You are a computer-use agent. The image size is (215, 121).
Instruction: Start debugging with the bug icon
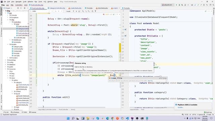click(x=179, y=5)
